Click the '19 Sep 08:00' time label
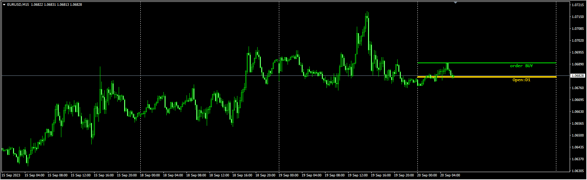The width and height of the screenshot is (587, 180). [334, 176]
